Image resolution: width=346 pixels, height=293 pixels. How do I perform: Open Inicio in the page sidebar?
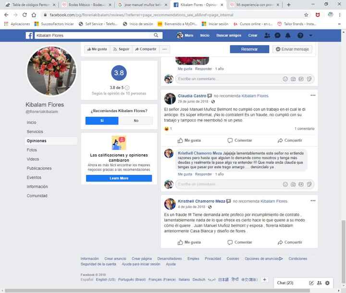[x=32, y=122]
